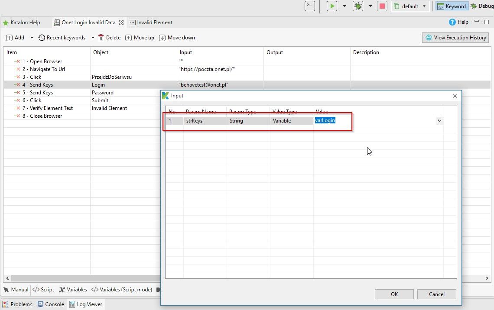This screenshot has width=494, height=310.
Task: Expand the Value field dropdown arrow
Action: click(439, 121)
